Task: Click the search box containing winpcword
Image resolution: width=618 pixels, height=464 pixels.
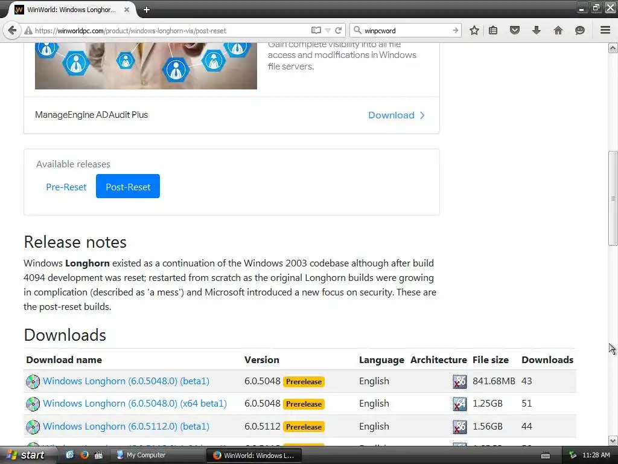Action: point(406,30)
